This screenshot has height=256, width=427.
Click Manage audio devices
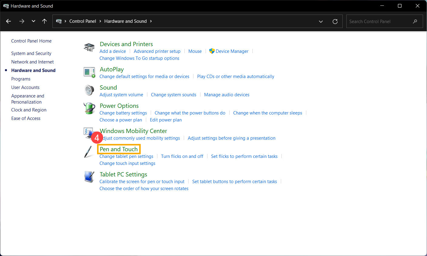coord(227,95)
